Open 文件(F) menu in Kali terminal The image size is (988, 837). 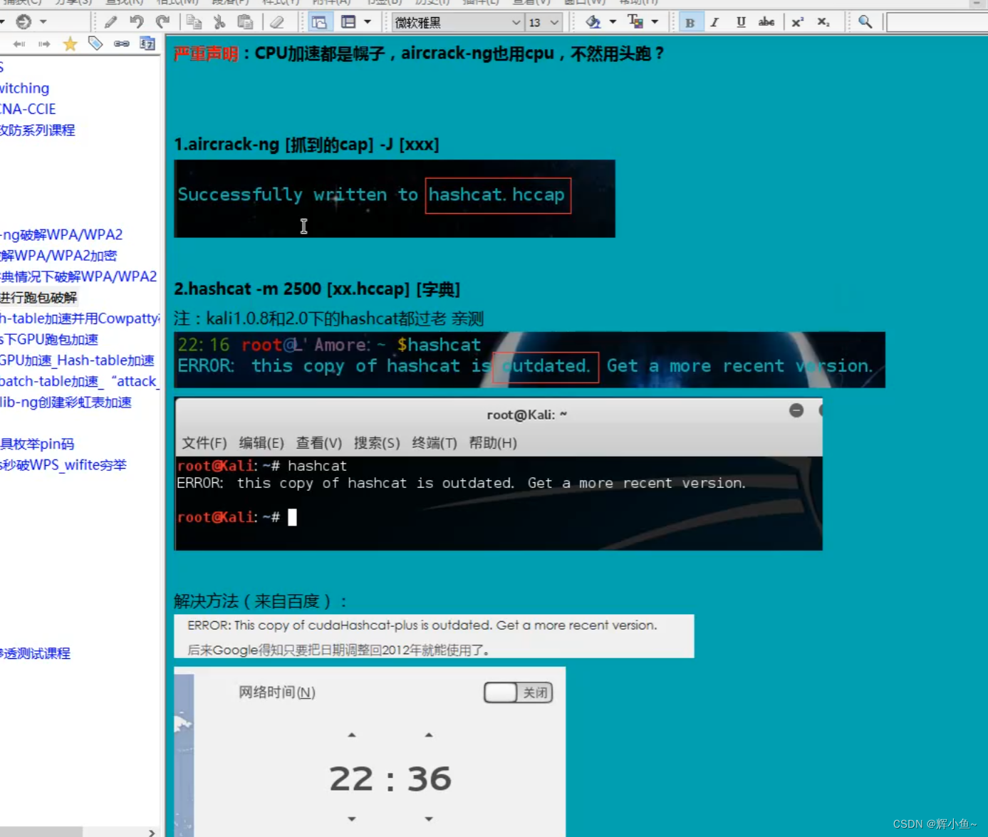point(204,443)
